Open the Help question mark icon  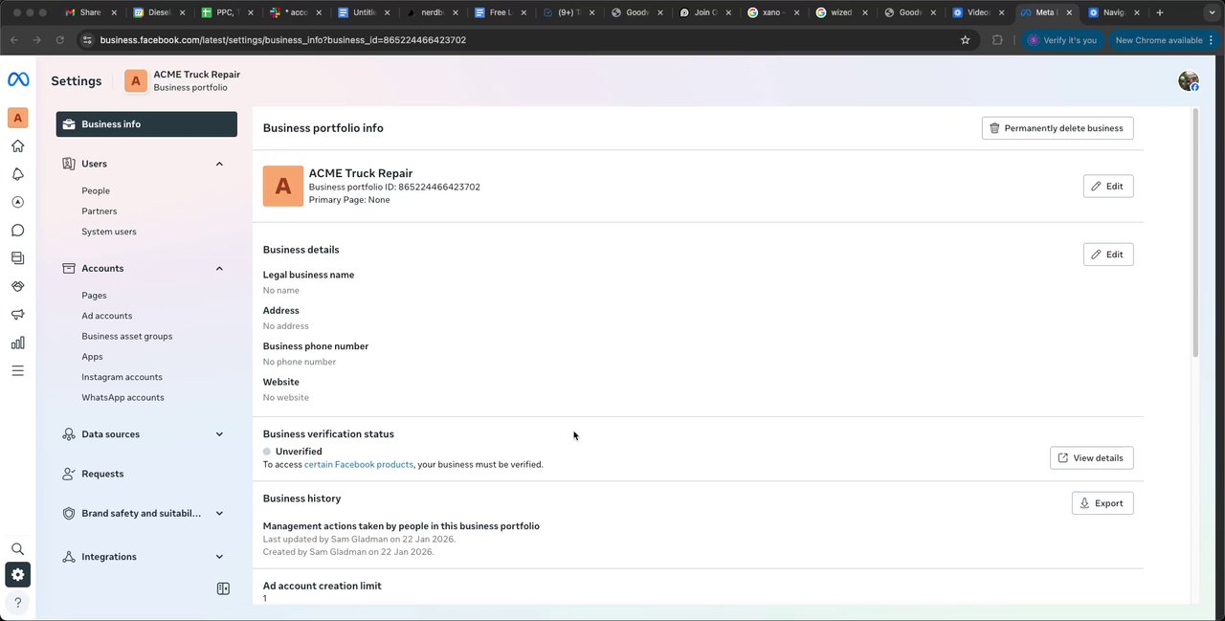click(17, 603)
